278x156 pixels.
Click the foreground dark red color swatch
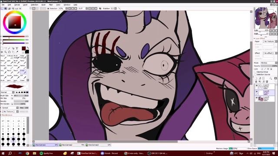click(23, 48)
